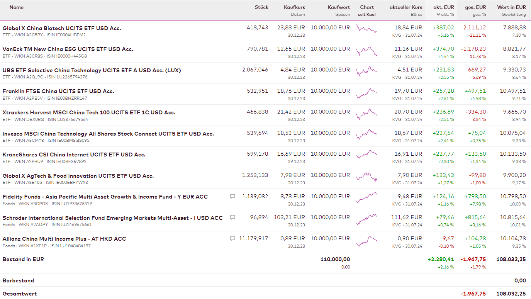Open the sparkline chart for Xtrackers Harvest MSCI China
The height and width of the screenshot is (299, 531).
[x=366, y=114]
